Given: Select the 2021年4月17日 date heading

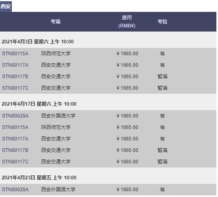Looking at the screenshot, I should [x=39, y=104].
